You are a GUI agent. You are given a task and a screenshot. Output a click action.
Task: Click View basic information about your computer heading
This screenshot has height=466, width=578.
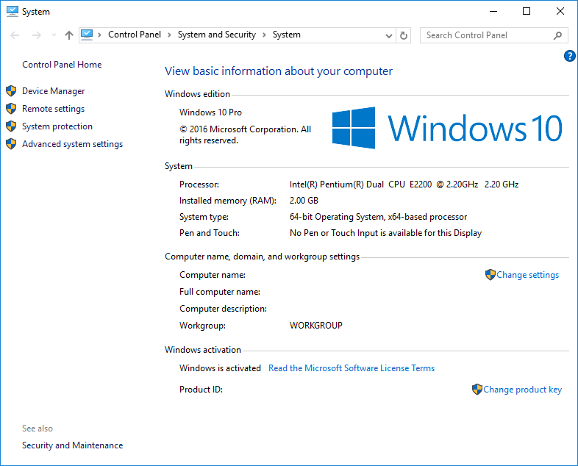point(278,71)
